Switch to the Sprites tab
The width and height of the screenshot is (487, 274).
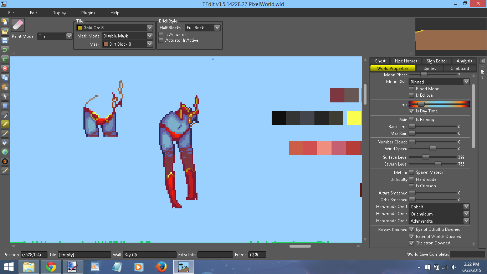430,68
